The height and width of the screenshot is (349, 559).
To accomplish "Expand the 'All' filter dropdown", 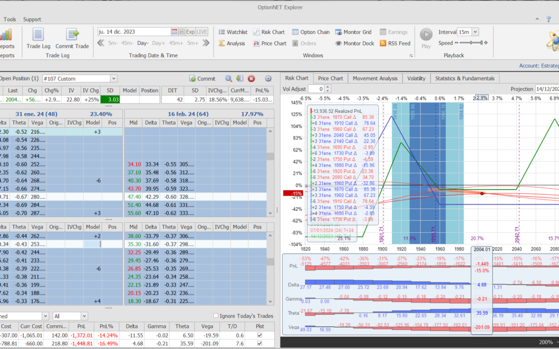I will pos(84,316).
